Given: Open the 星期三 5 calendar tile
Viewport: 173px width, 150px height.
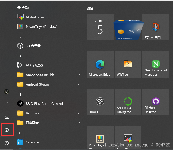Looking at the screenshot, I should coord(100,27).
